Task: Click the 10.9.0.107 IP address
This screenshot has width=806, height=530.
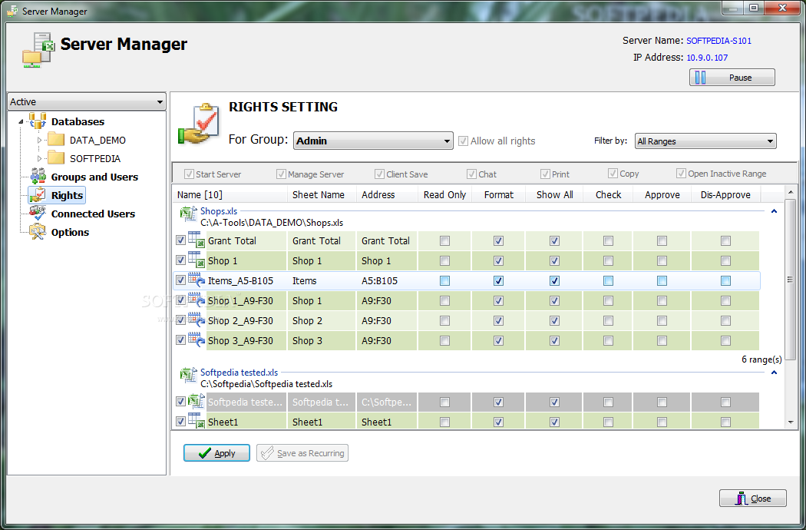Action: pos(707,58)
